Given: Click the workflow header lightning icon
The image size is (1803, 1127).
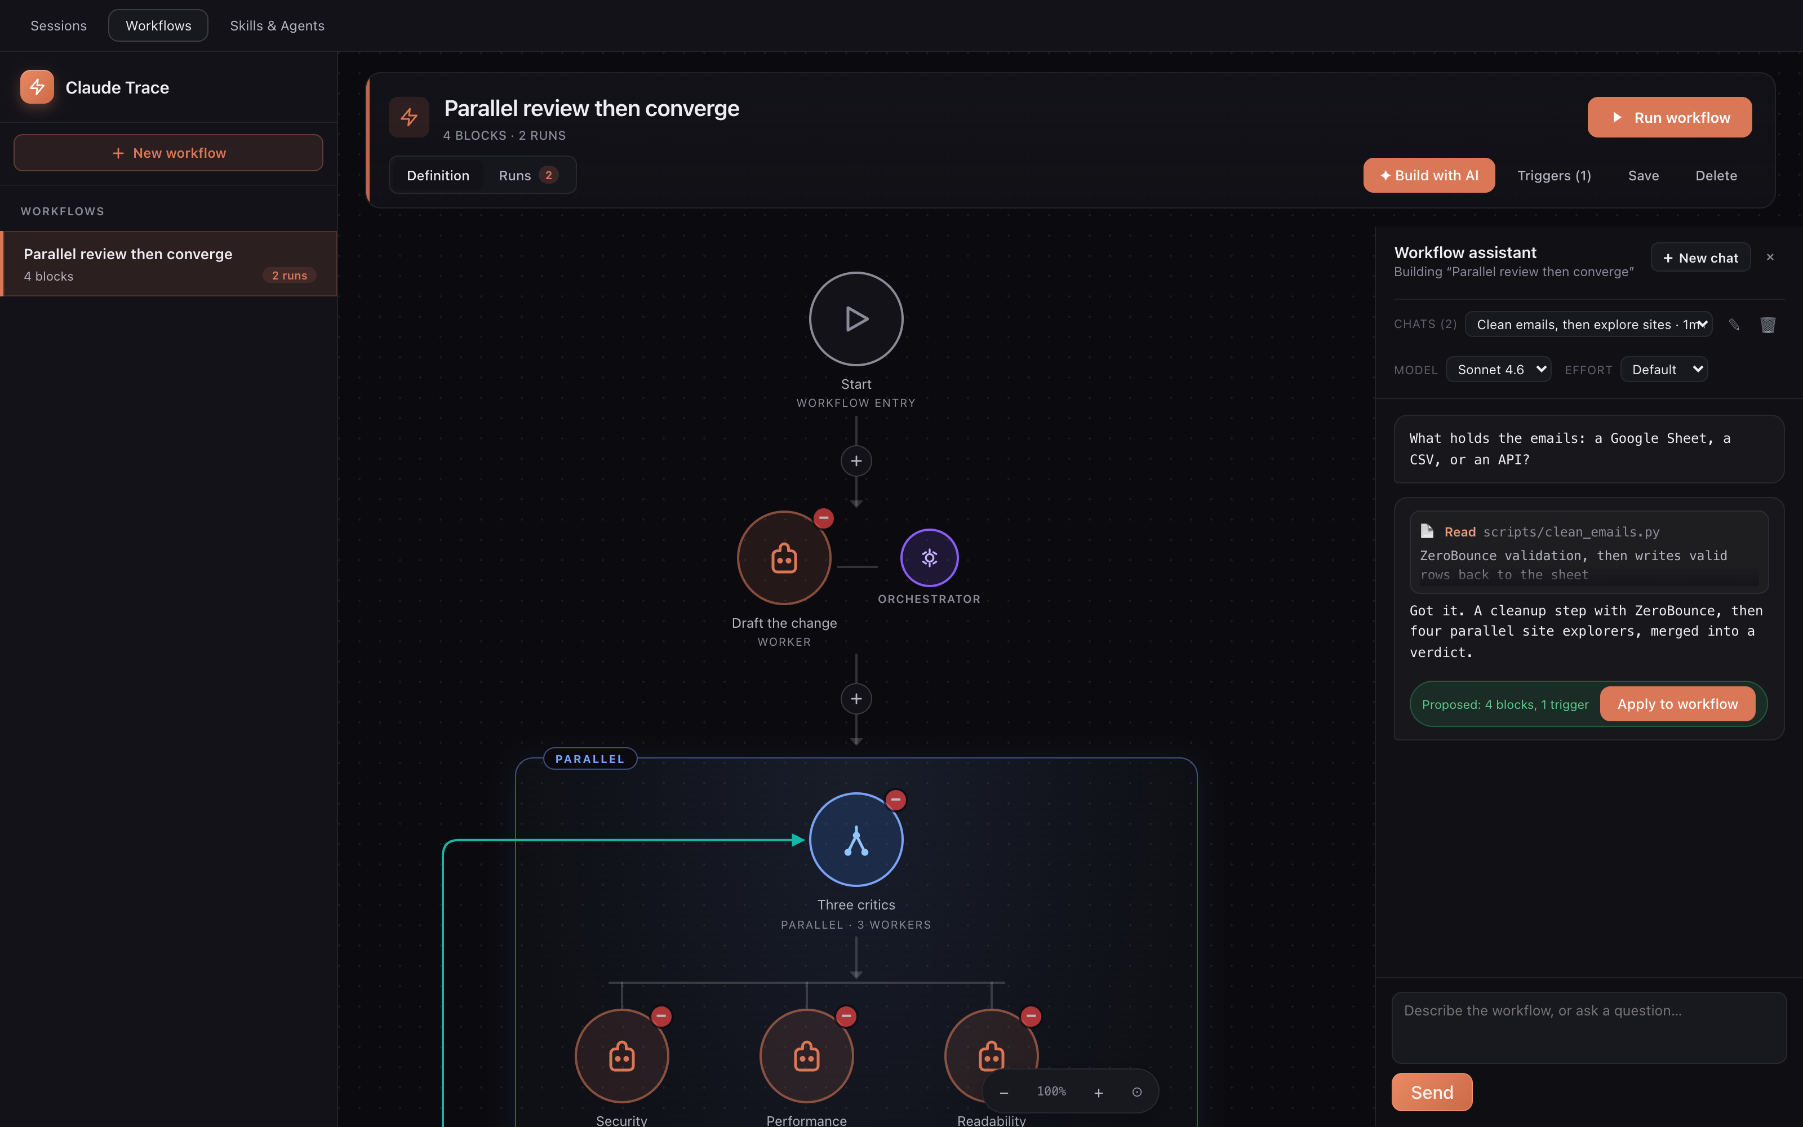Looking at the screenshot, I should click(409, 117).
